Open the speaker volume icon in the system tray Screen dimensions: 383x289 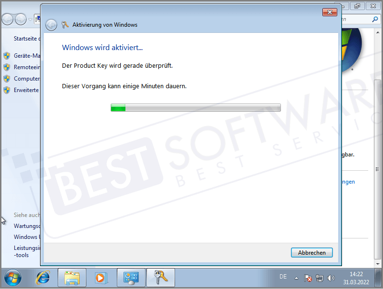331,278
